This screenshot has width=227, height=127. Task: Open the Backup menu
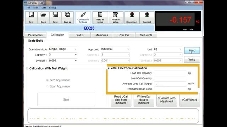pos(53,8)
